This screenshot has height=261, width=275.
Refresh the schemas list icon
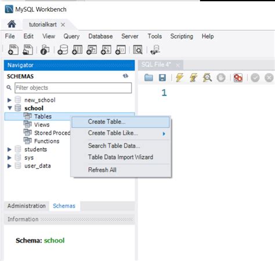point(125,76)
